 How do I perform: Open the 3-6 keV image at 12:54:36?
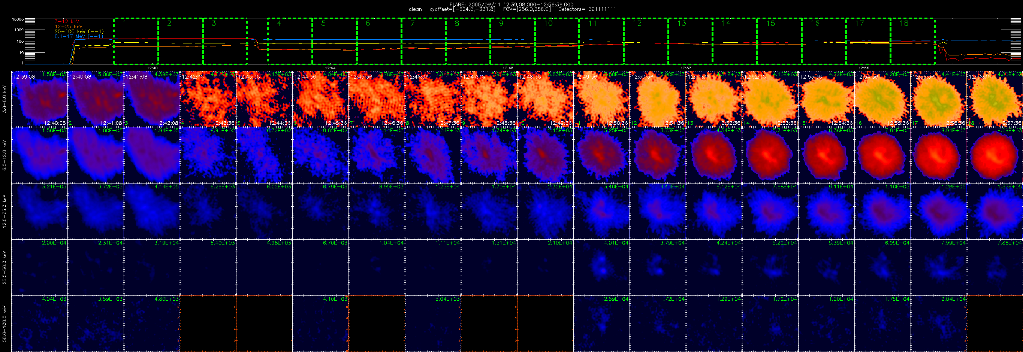click(x=882, y=99)
